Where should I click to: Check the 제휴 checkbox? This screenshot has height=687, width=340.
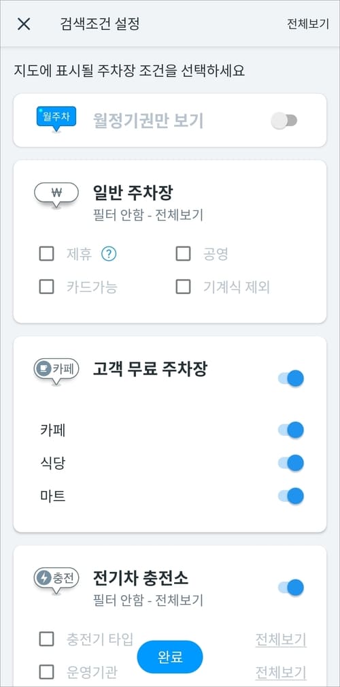point(47,253)
